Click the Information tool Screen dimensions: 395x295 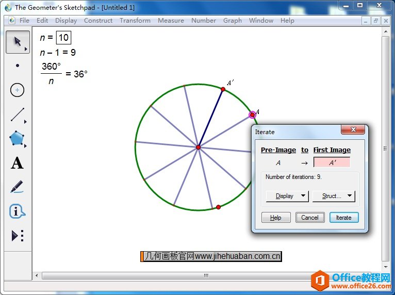click(x=17, y=211)
